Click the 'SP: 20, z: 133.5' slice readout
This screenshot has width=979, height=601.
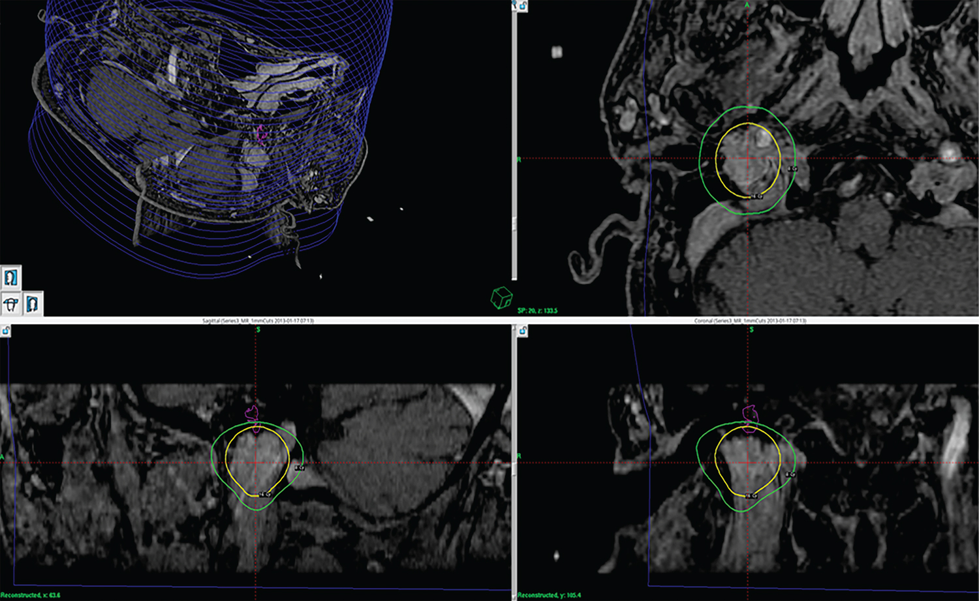[x=537, y=310]
